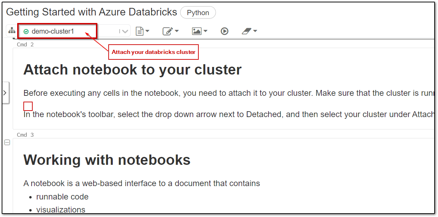Click the Attach notebook to your cluster heading

pyautogui.click(x=132, y=69)
